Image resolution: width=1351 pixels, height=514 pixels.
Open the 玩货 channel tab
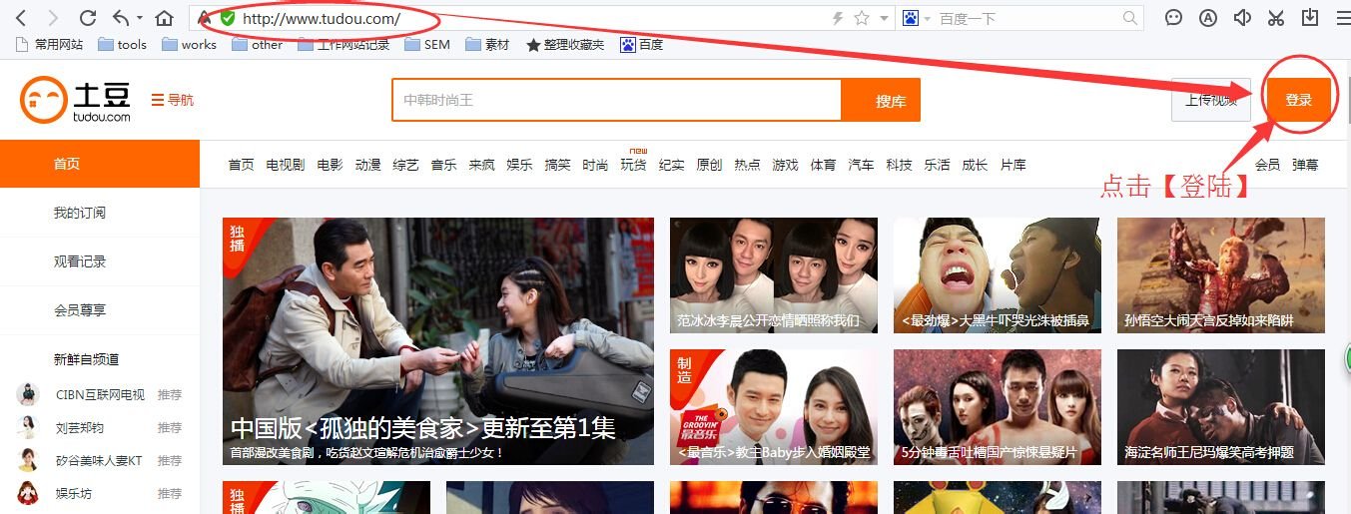tap(633, 165)
